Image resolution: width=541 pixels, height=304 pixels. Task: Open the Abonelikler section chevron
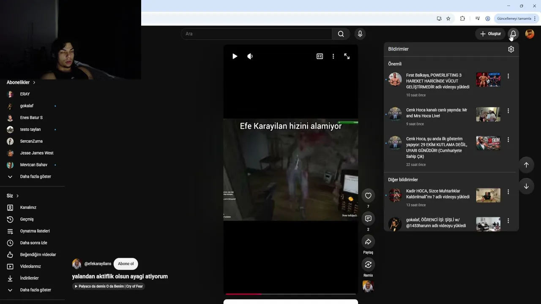click(34, 82)
